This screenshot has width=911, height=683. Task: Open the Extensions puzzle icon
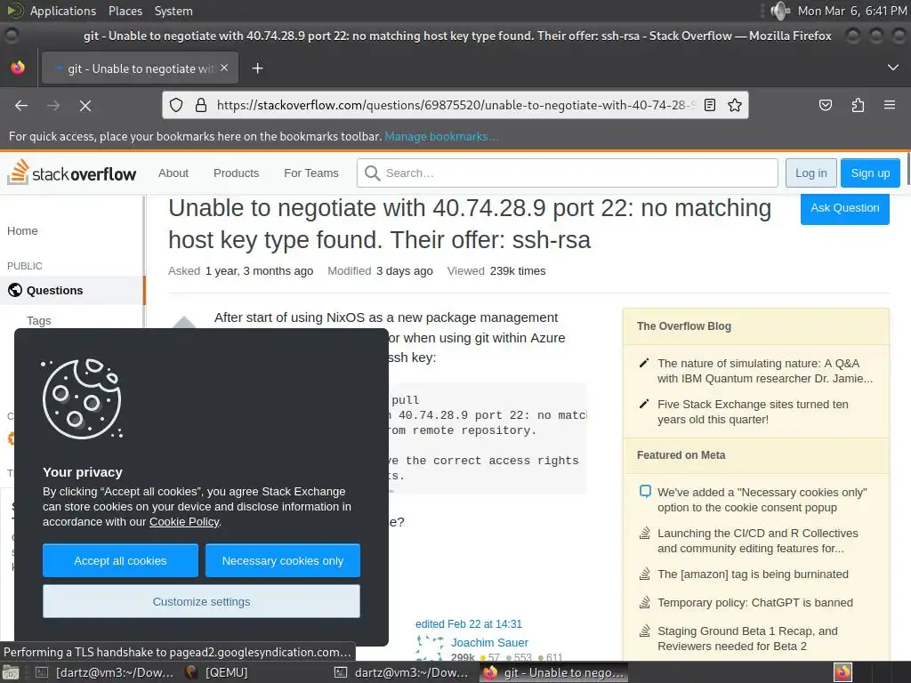point(858,105)
